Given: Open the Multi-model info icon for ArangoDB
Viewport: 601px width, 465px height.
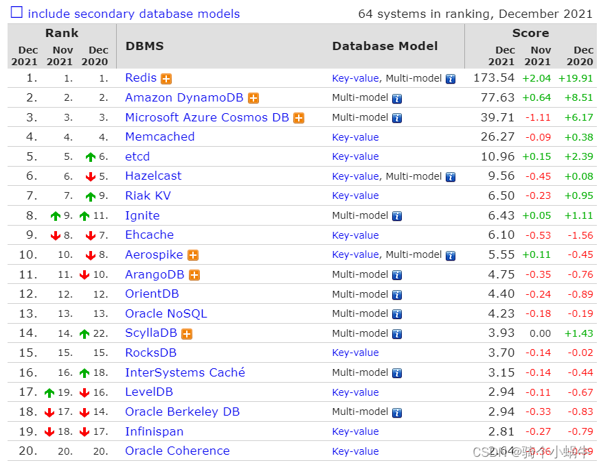Looking at the screenshot, I should point(397,275).
